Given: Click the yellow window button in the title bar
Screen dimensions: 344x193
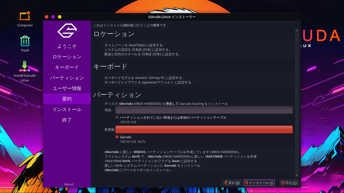Looking at the screenshot, I should pos(60,17).
